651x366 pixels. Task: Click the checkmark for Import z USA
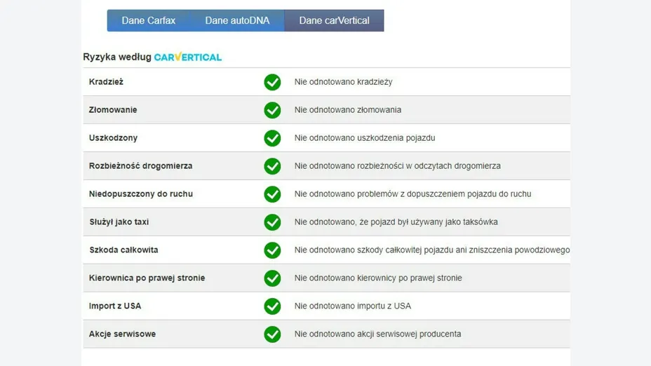coord(272,306)
